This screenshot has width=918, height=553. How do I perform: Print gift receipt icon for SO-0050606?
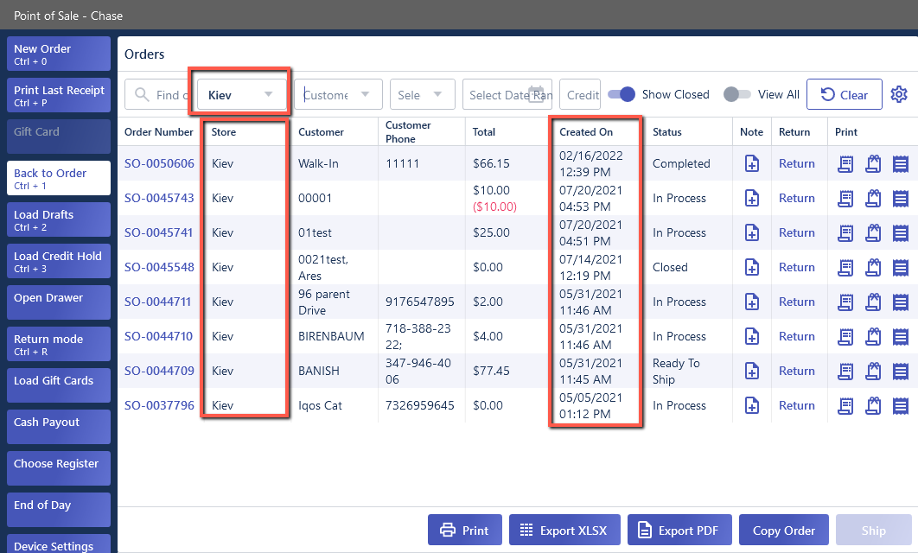coord(873,164)
